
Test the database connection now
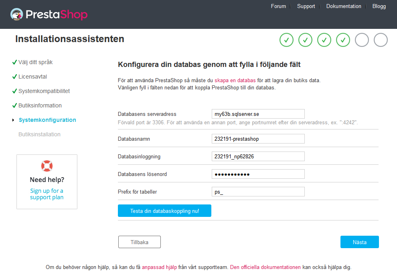pos(164,211)
